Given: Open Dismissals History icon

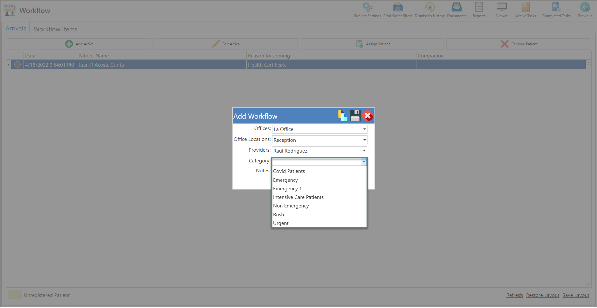Looking at the screenshot, I should click(x=430, y=7).
